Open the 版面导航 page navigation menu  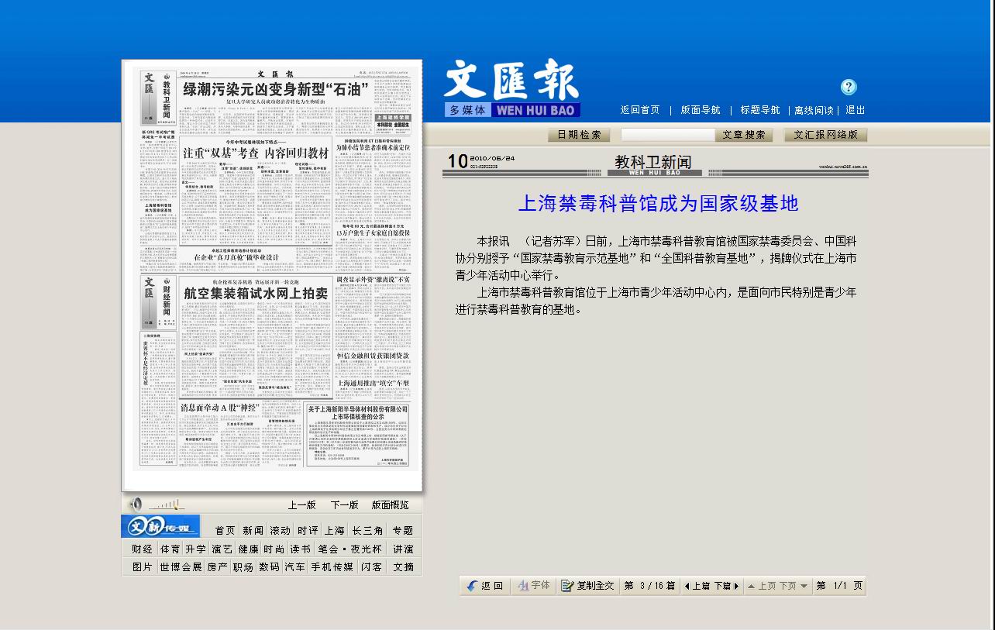coord(701,110)
